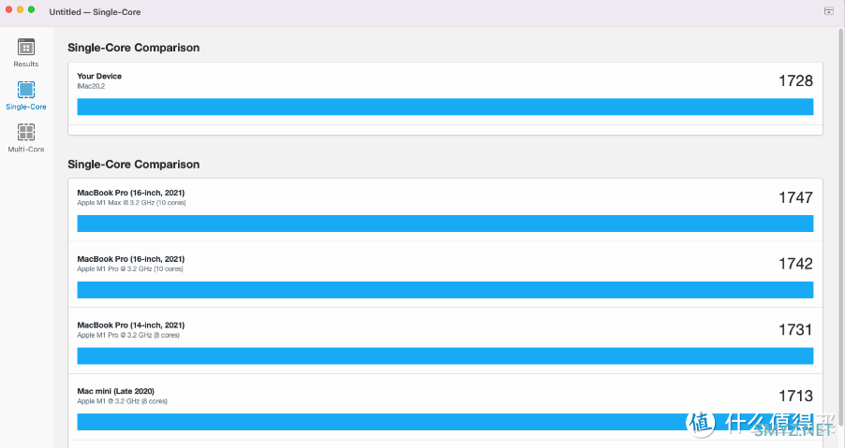Viewport: 845px width, 448px height.
Task: Select MacBook Pro 14-inch 2021 row
Action: [x=445, y=340]
